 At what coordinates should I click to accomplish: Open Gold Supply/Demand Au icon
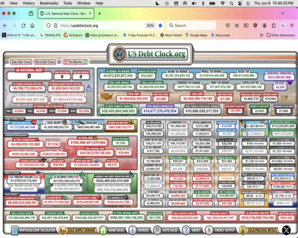coord(62,230)
